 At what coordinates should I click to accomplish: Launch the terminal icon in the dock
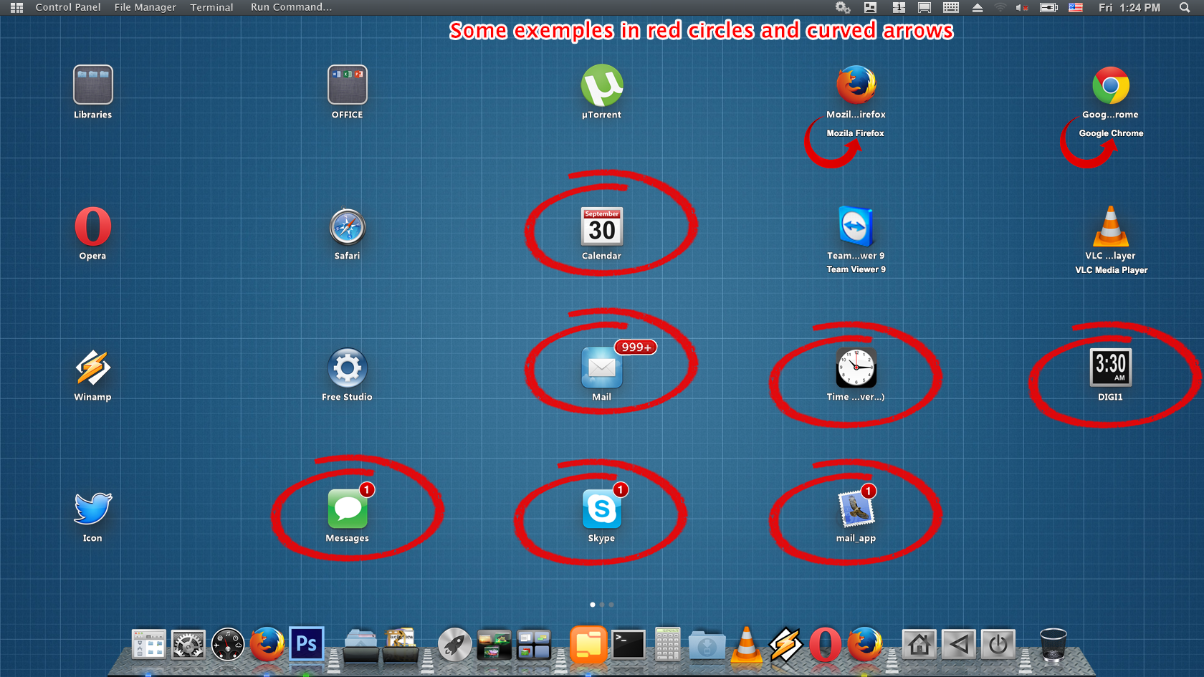coord(629,644)
